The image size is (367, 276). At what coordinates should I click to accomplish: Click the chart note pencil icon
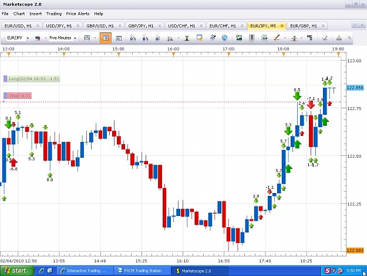200,38
